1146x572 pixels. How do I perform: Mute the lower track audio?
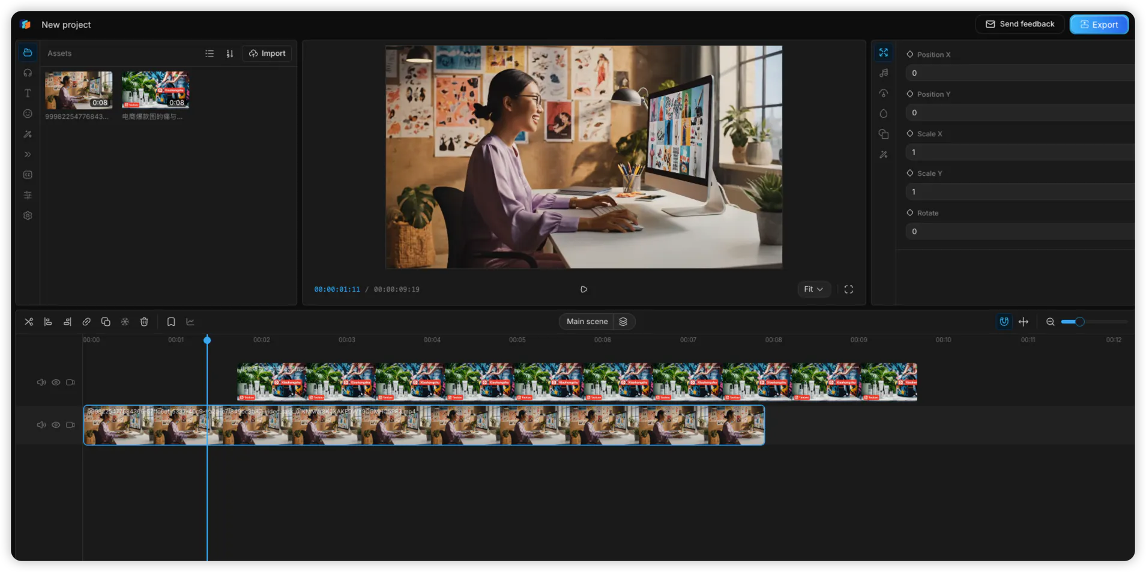tap(41, 425)
